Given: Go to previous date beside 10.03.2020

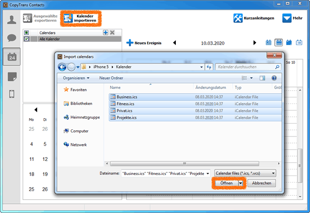Looking at the screenshot, I should pyautogui.click(x=175, y=43).
